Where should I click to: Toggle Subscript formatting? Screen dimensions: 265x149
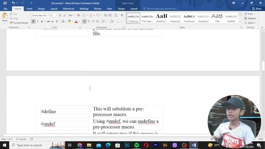(53, 22)
